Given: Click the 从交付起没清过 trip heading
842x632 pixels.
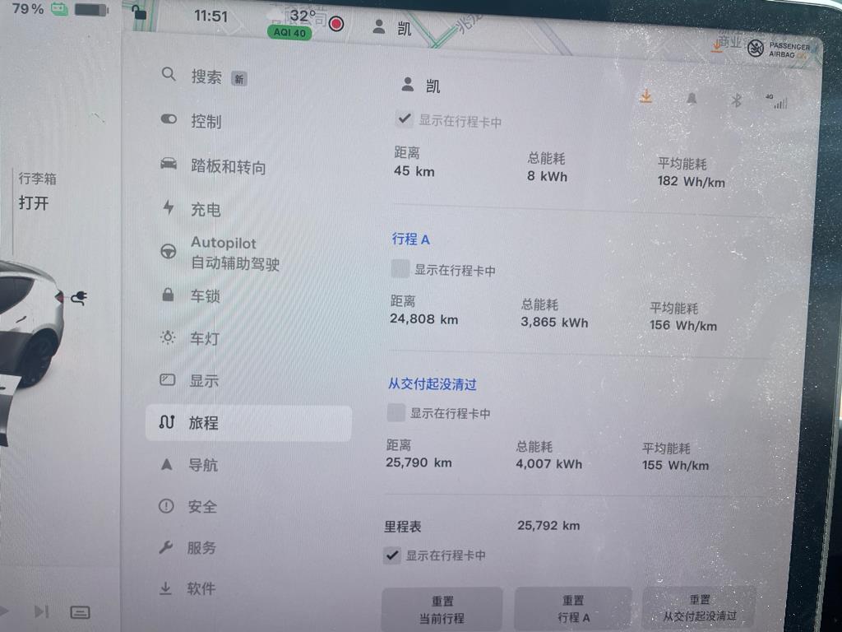Looking at the screenshot, I should pyautogui.click(x=433, y=383).
